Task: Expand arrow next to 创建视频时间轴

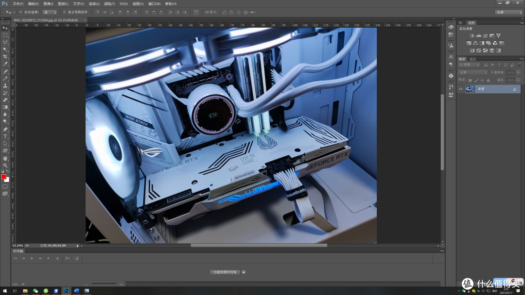Action: (244, 272)
